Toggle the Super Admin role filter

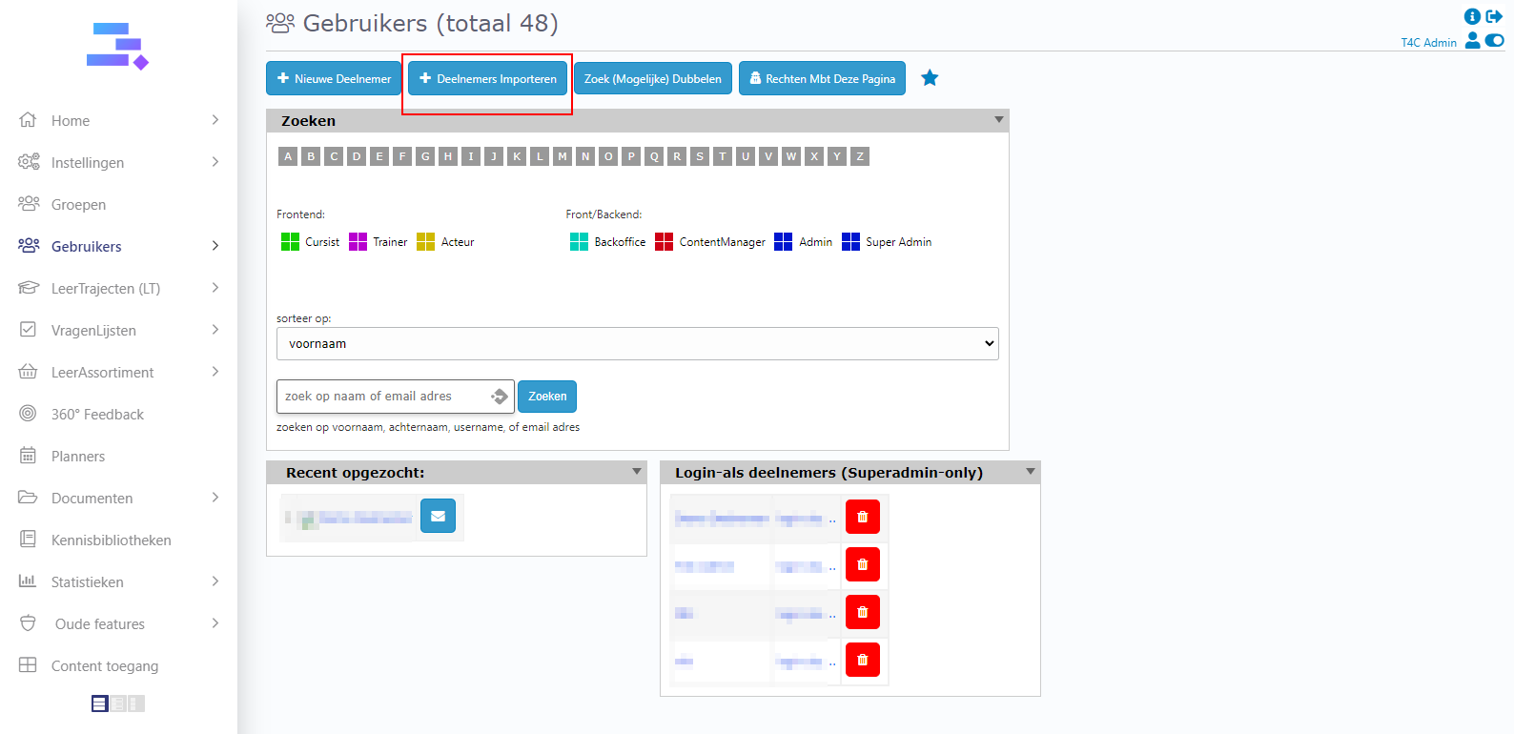click(850, 242)
